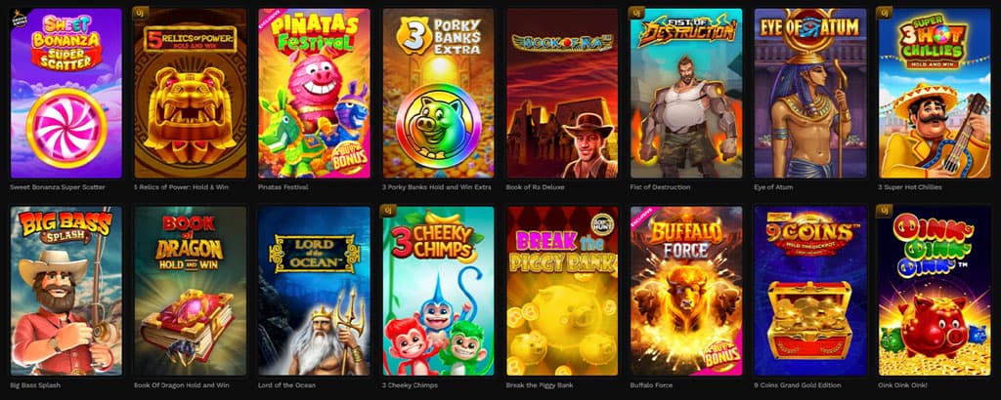
Task: Click the jackpot badge on Oink Oink Oink
Action: pos(885,211)
